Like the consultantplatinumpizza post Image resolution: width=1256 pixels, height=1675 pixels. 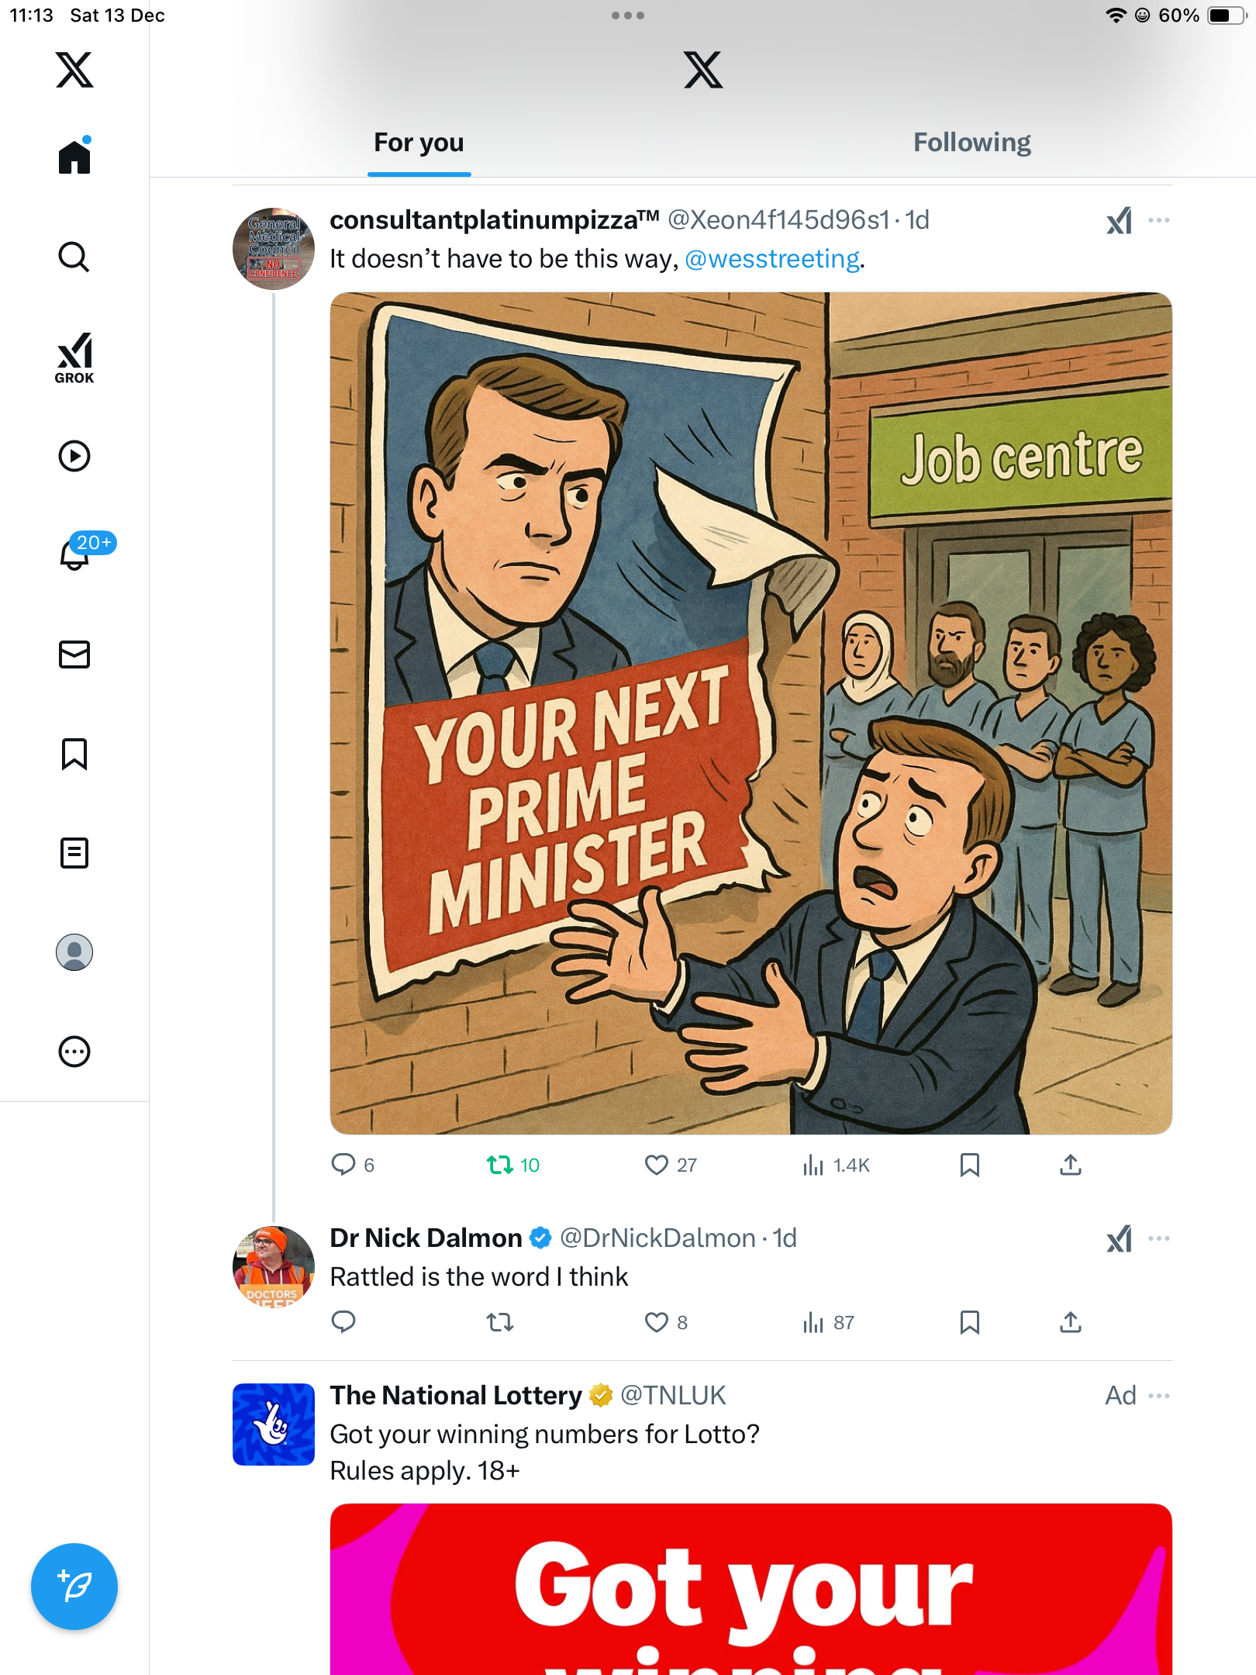(657, 1165)
